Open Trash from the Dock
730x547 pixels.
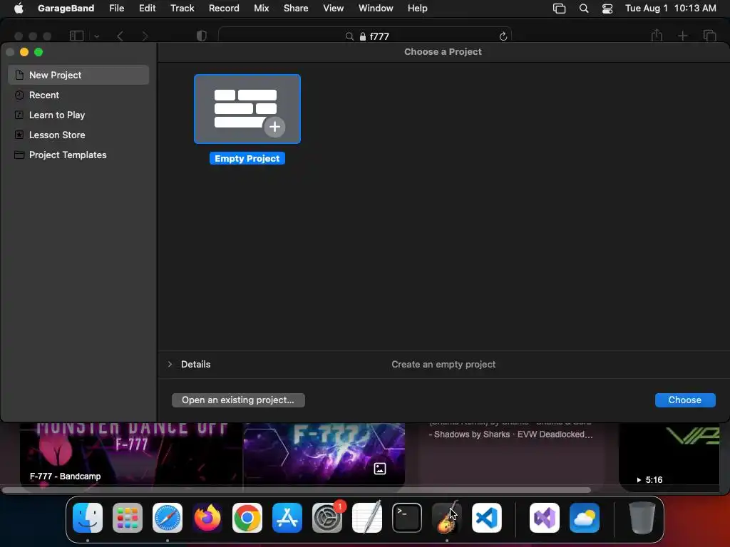tap(642, 518)
